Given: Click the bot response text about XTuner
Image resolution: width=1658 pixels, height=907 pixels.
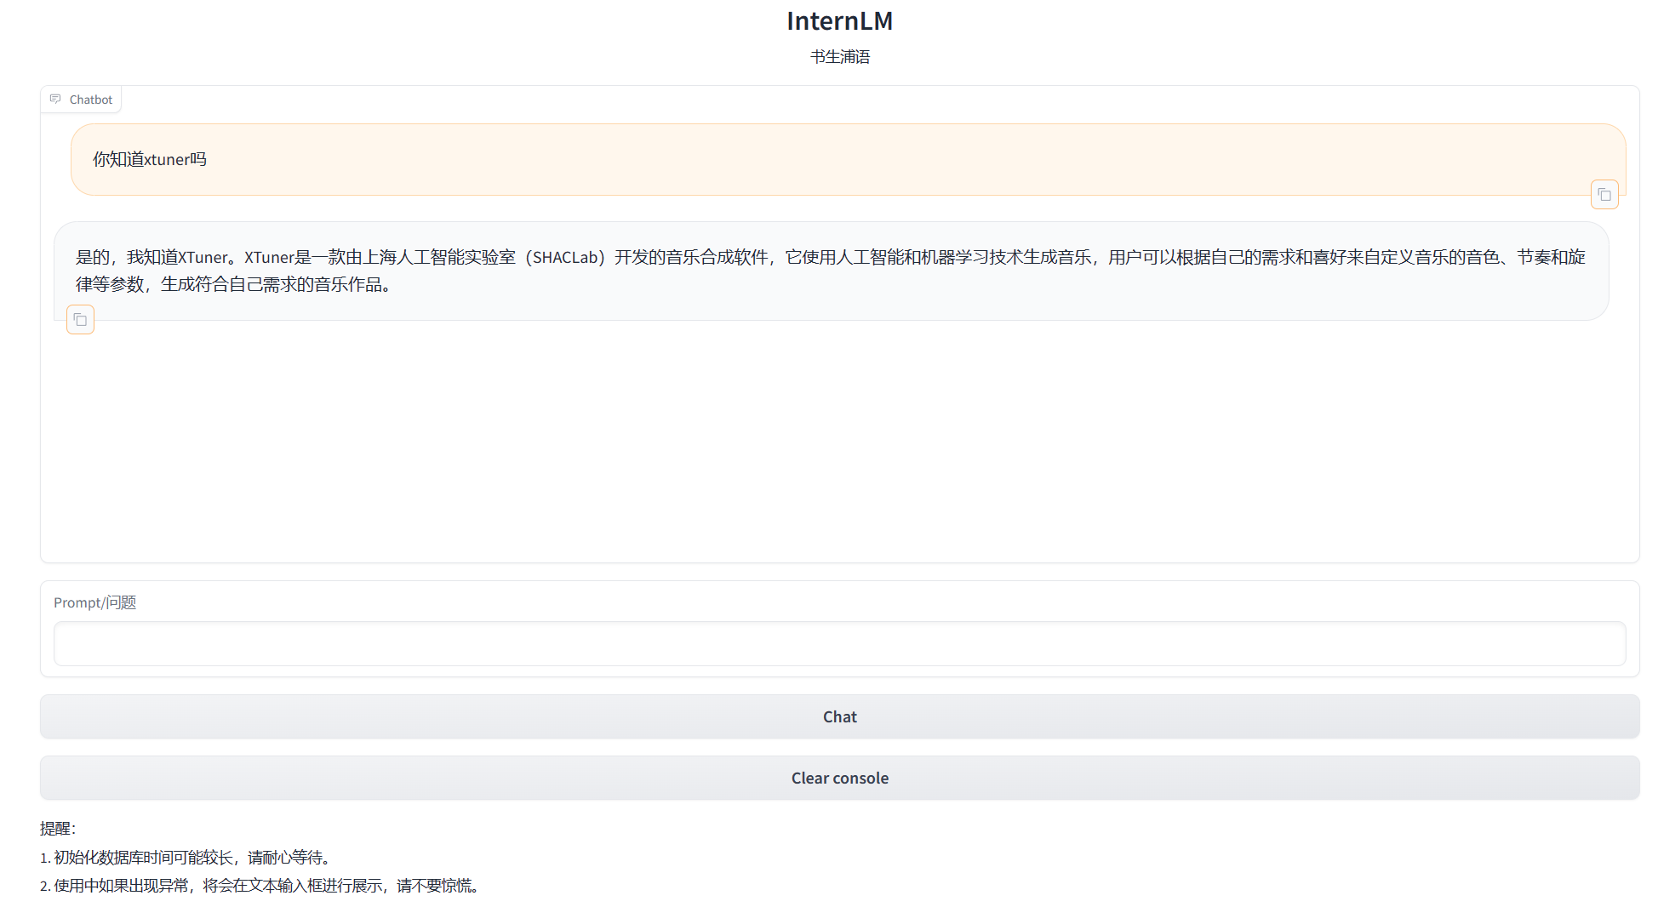Looking at the screenshot, I should coord(831,271).
